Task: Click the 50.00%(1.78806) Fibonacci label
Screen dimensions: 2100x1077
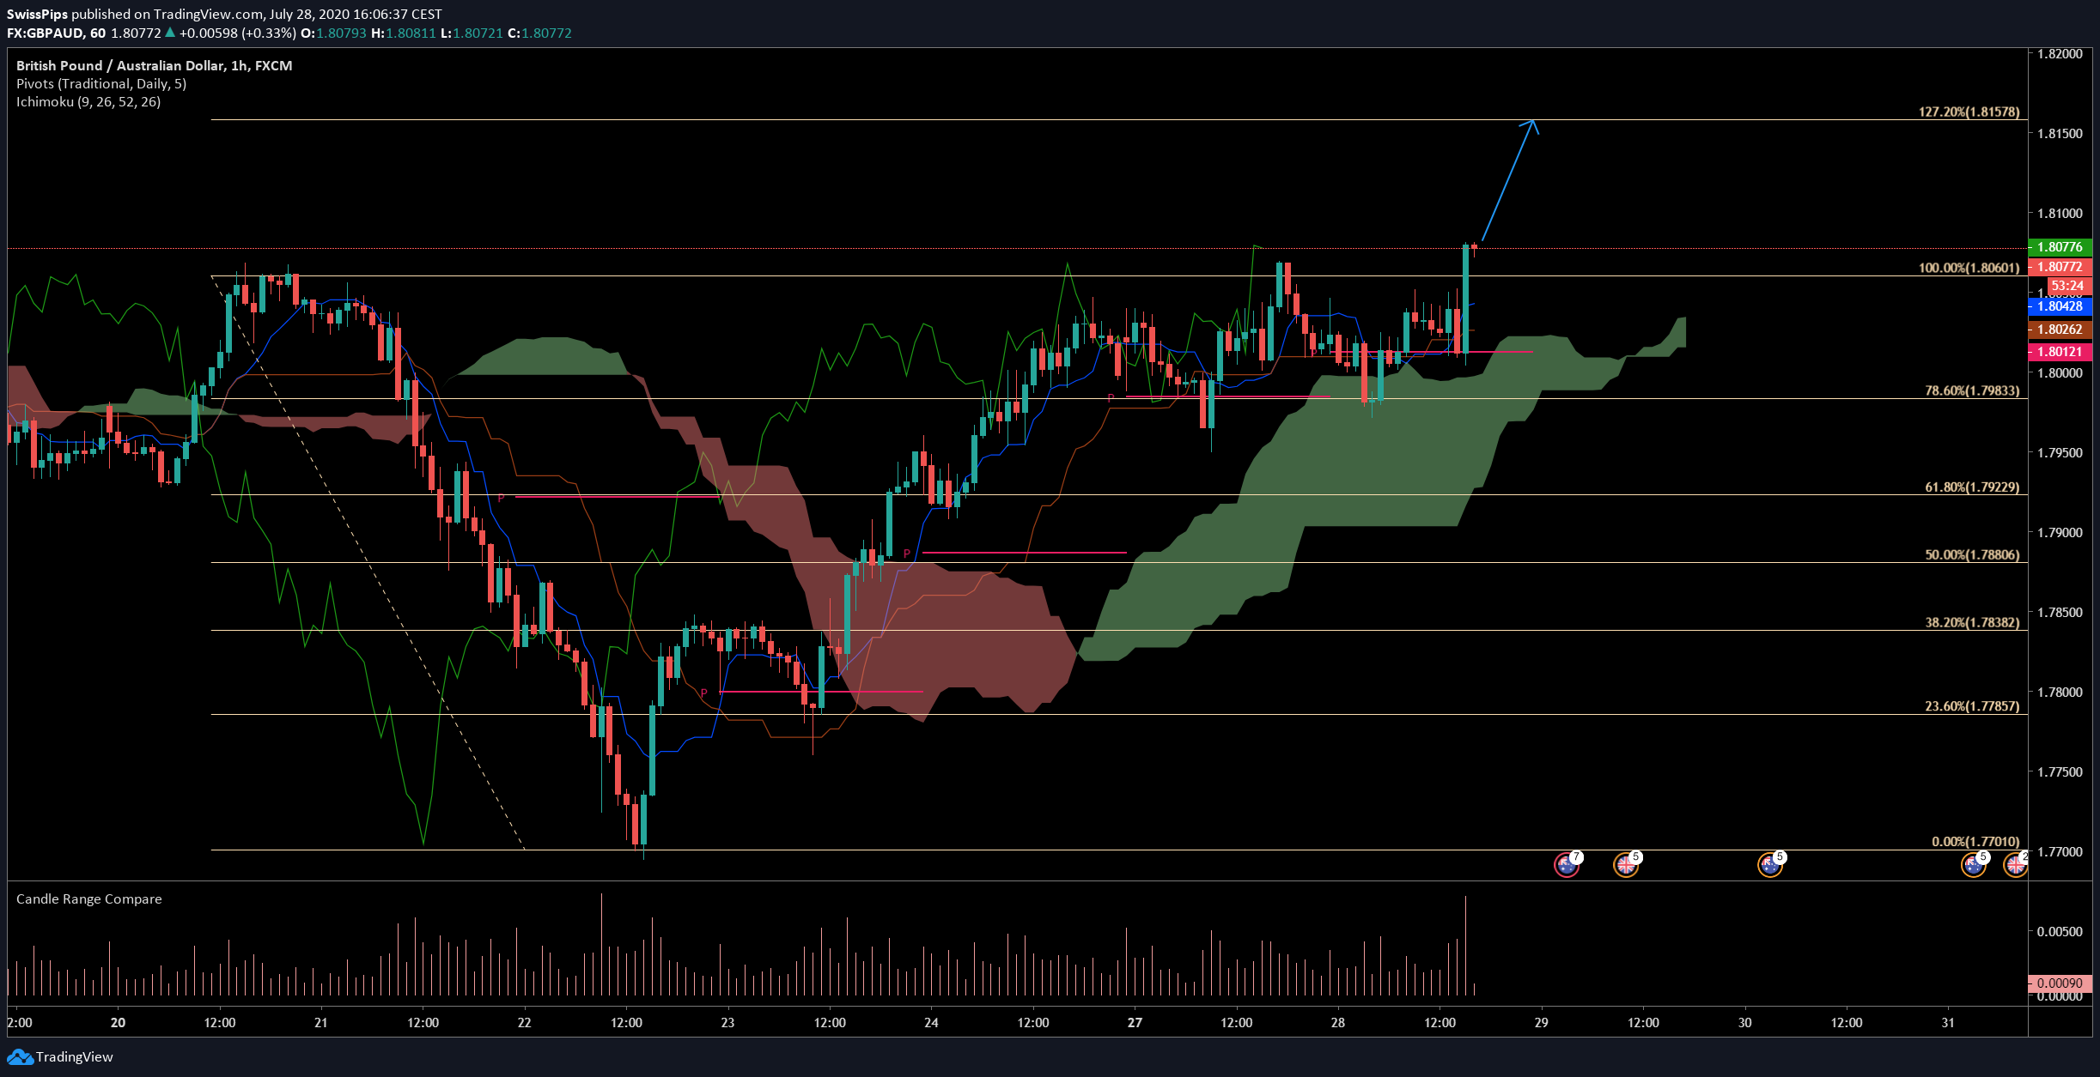Action: point(1972,554)
